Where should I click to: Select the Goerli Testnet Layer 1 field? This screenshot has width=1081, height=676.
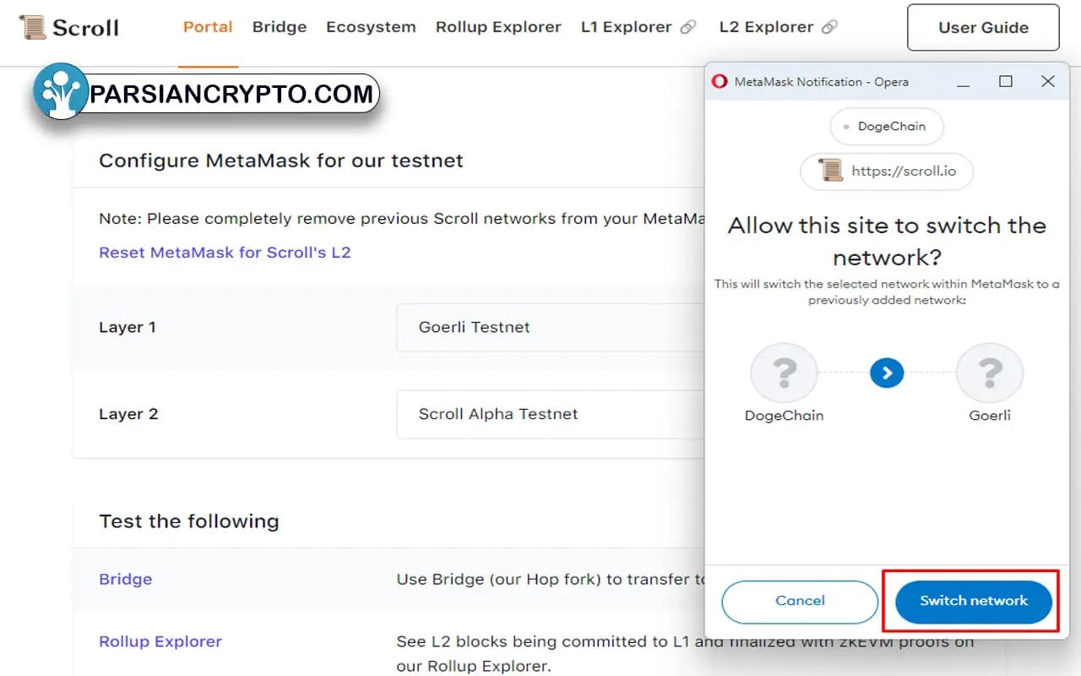click(550, 327)
